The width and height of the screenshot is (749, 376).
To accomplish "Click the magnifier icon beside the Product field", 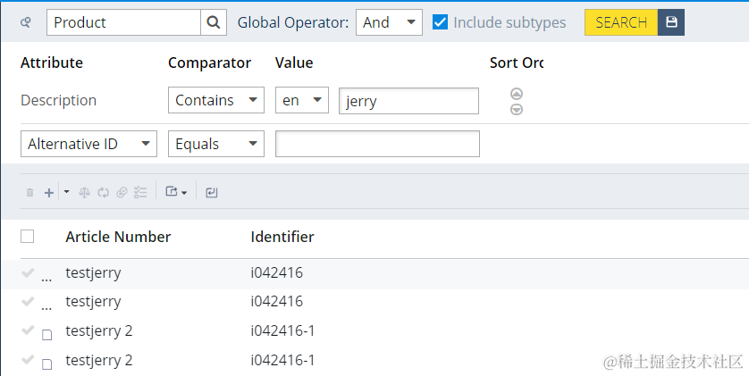I will pyautogui.click(x=214, y=22).
